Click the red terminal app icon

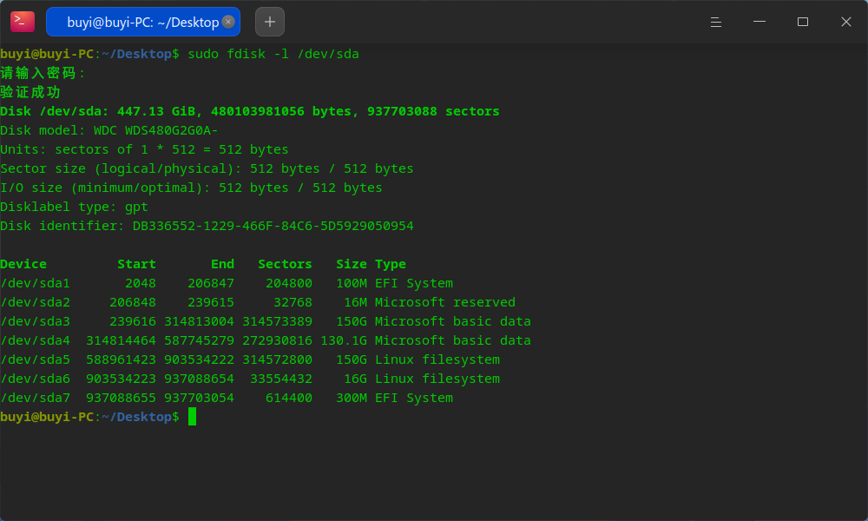[x=23, y=22]
